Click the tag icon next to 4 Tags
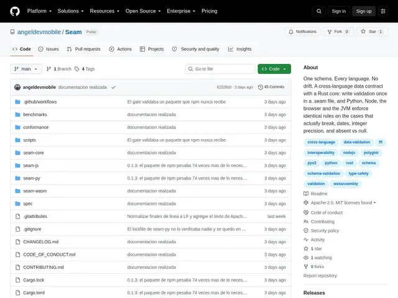 pyautogui.click(x=77, y=69)
